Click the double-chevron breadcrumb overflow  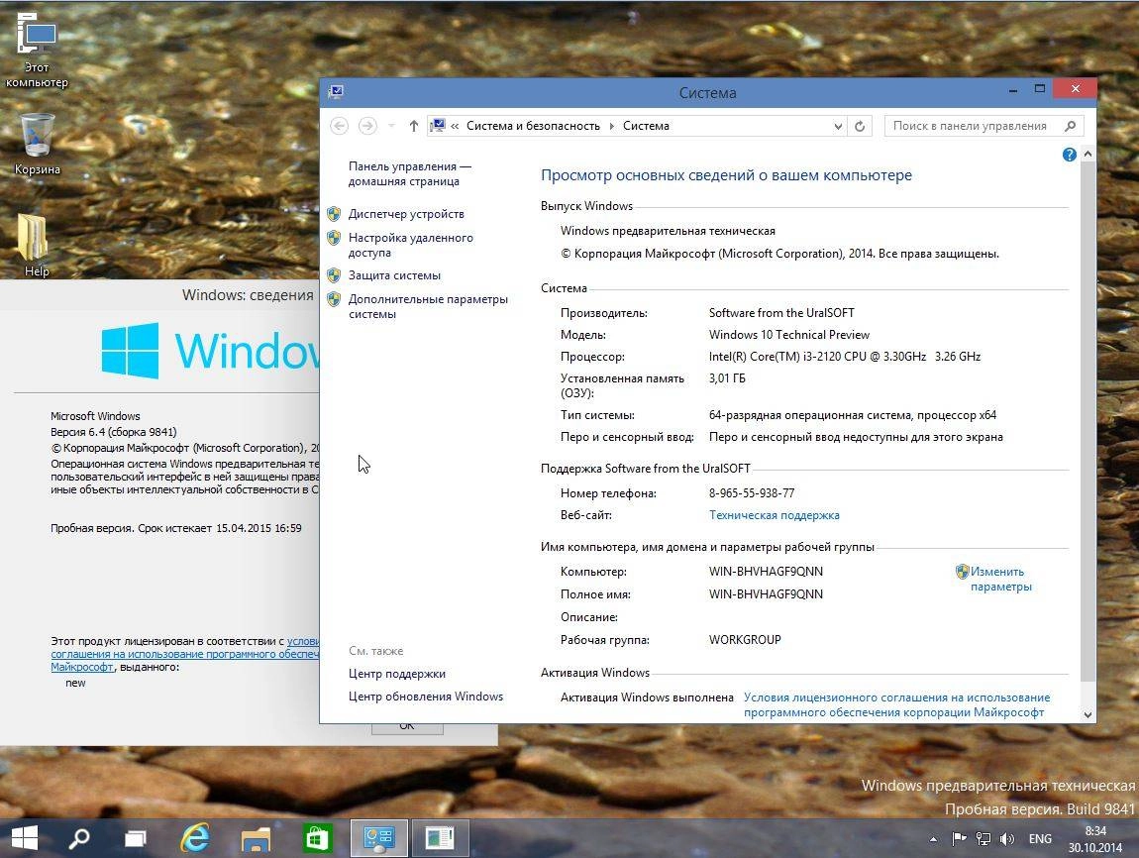455,126
